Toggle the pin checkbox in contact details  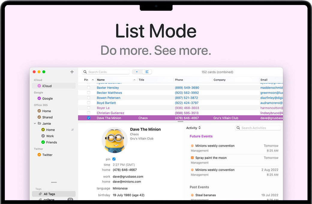(x=114, y=159)
